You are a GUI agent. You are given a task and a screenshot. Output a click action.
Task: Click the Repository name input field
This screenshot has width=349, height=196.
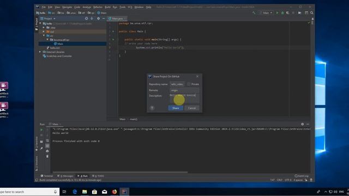pyautogui.click(x=177, y=84)
